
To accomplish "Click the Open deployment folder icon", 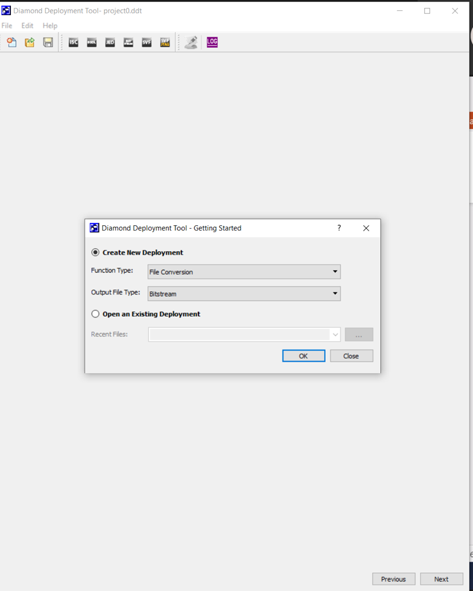I will coord(30,42).
